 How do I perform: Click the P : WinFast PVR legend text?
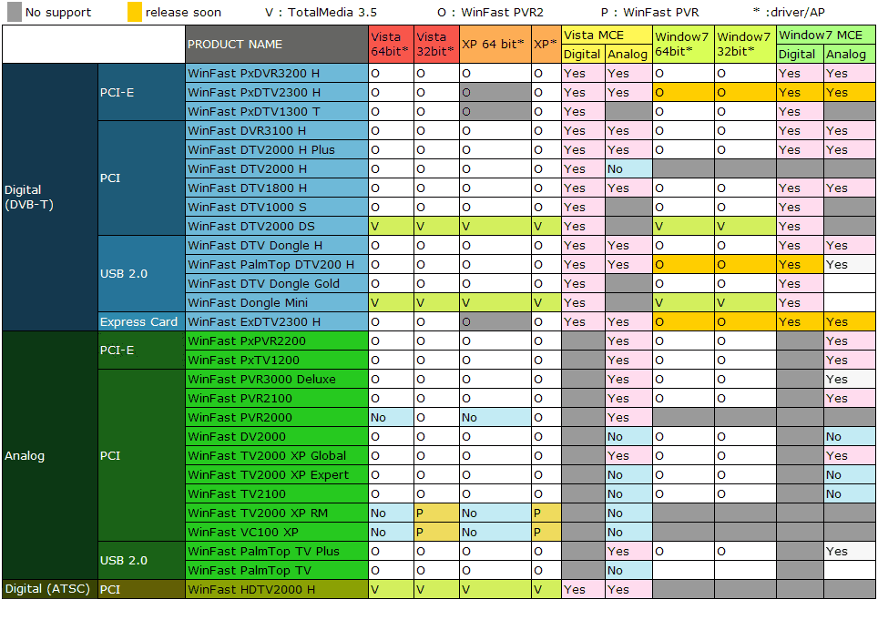(649, 13)
